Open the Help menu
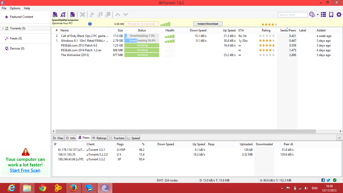343x193 pixels. click(27, 8)
